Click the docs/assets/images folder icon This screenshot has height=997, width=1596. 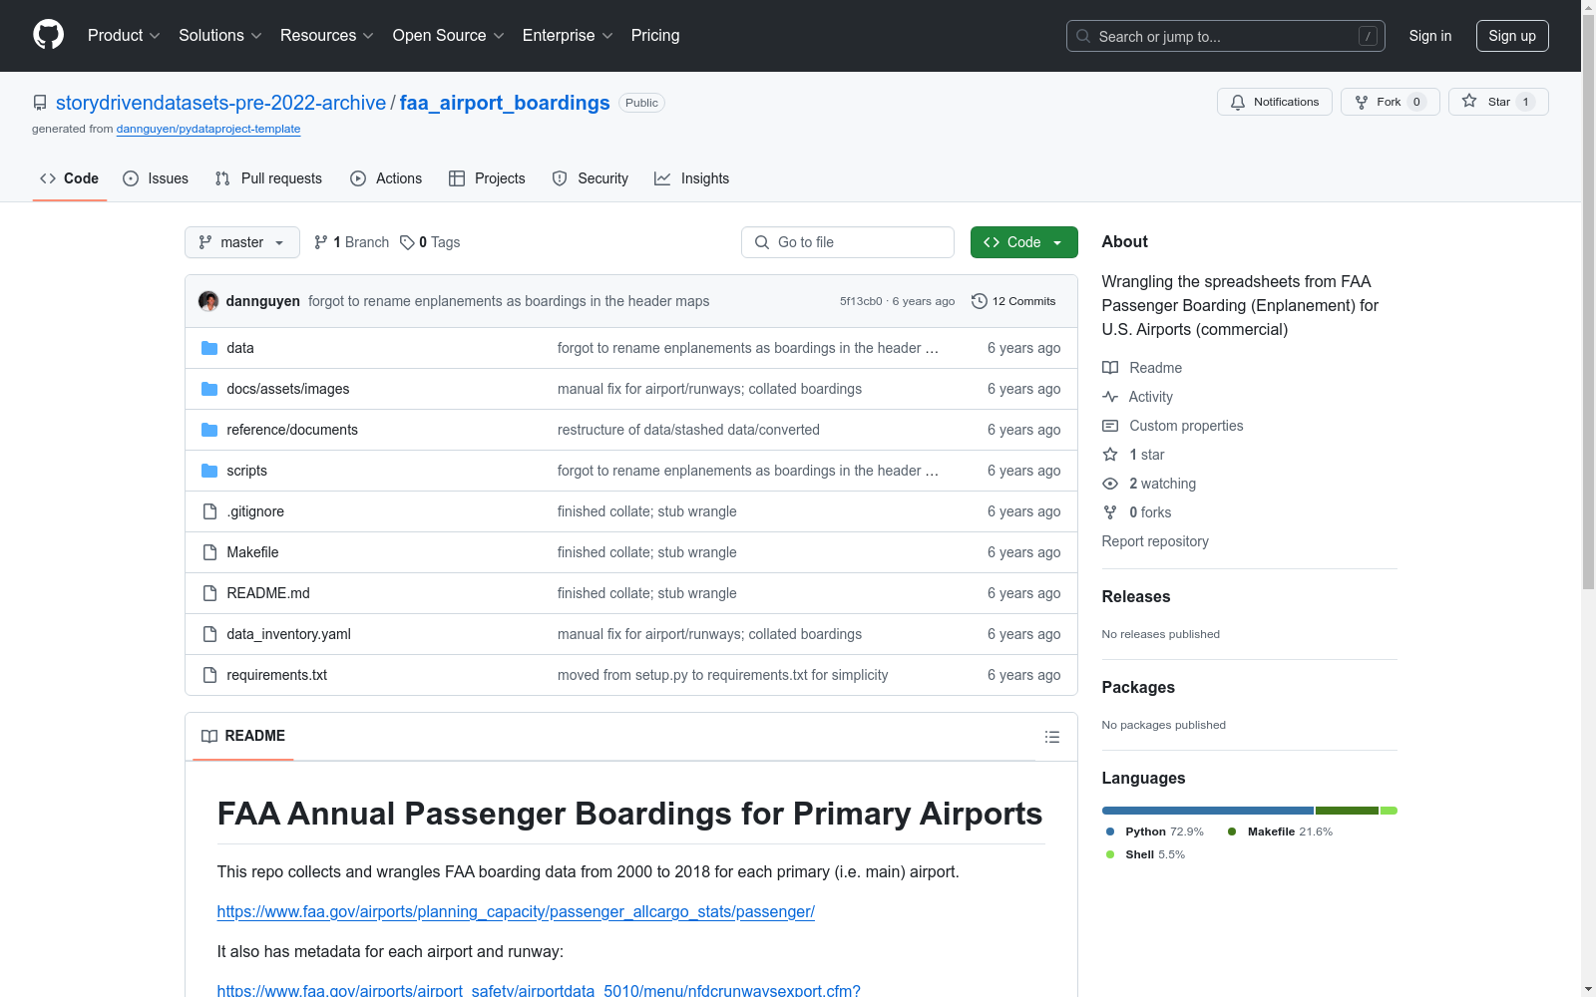209,389
